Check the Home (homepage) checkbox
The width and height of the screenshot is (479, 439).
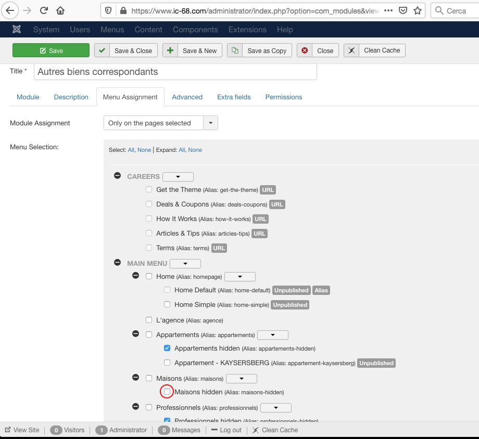pos(149,276)
